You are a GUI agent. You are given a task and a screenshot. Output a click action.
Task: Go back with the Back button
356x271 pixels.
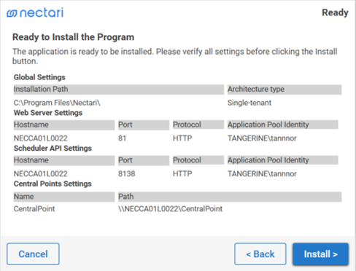260,254
